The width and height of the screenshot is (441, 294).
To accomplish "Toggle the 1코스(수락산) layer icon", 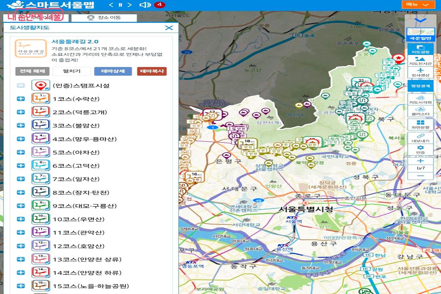I will tap(40, 99).
